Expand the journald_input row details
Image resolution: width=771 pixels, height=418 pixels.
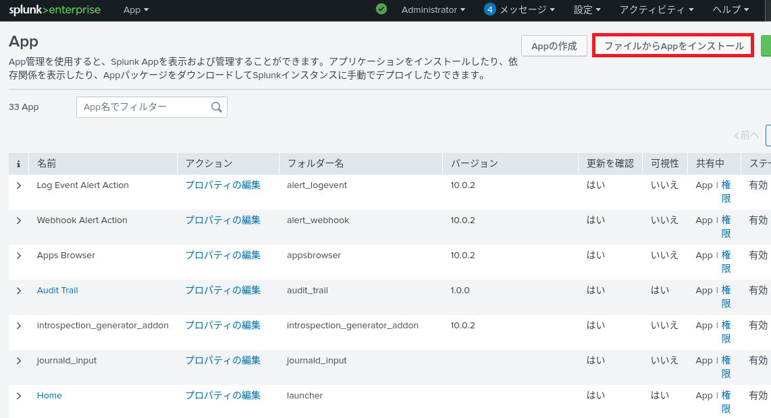pyautogui.click(x=19, y=361)
